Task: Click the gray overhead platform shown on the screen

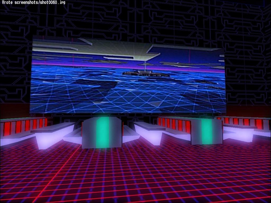Action: coord(119,48)
